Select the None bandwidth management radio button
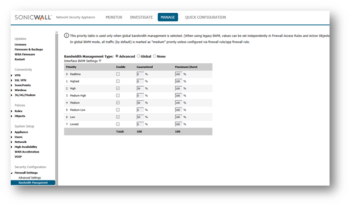351x207 pixels. coord(155,56)
